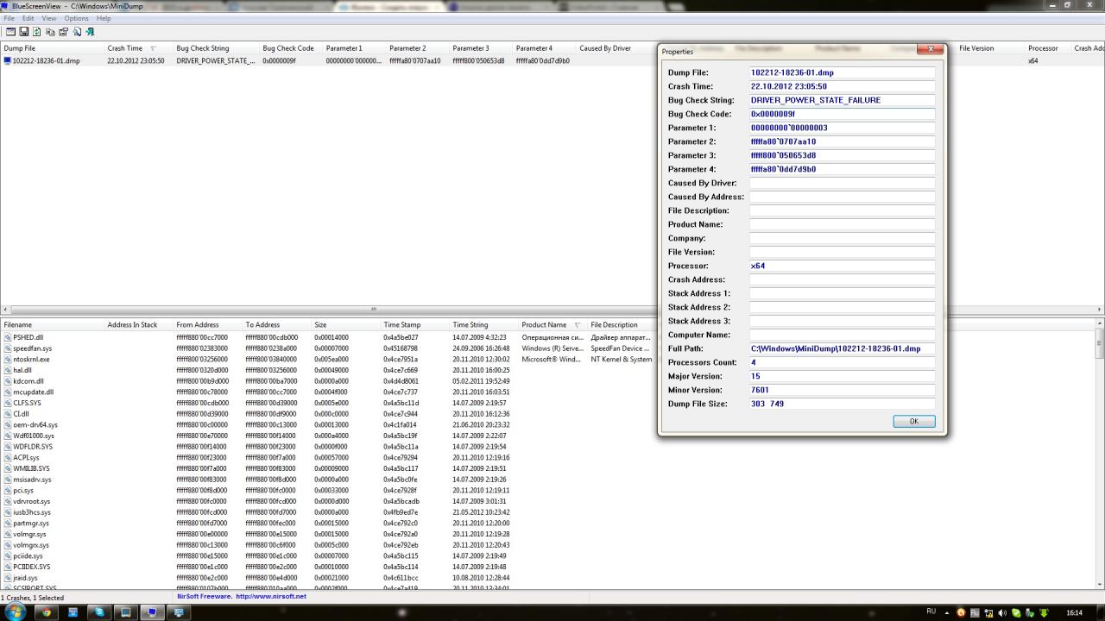This screenshot has width=1105, height=621.
Task: Click the Advanced Options toolbar icon
Action: [10, 32]
